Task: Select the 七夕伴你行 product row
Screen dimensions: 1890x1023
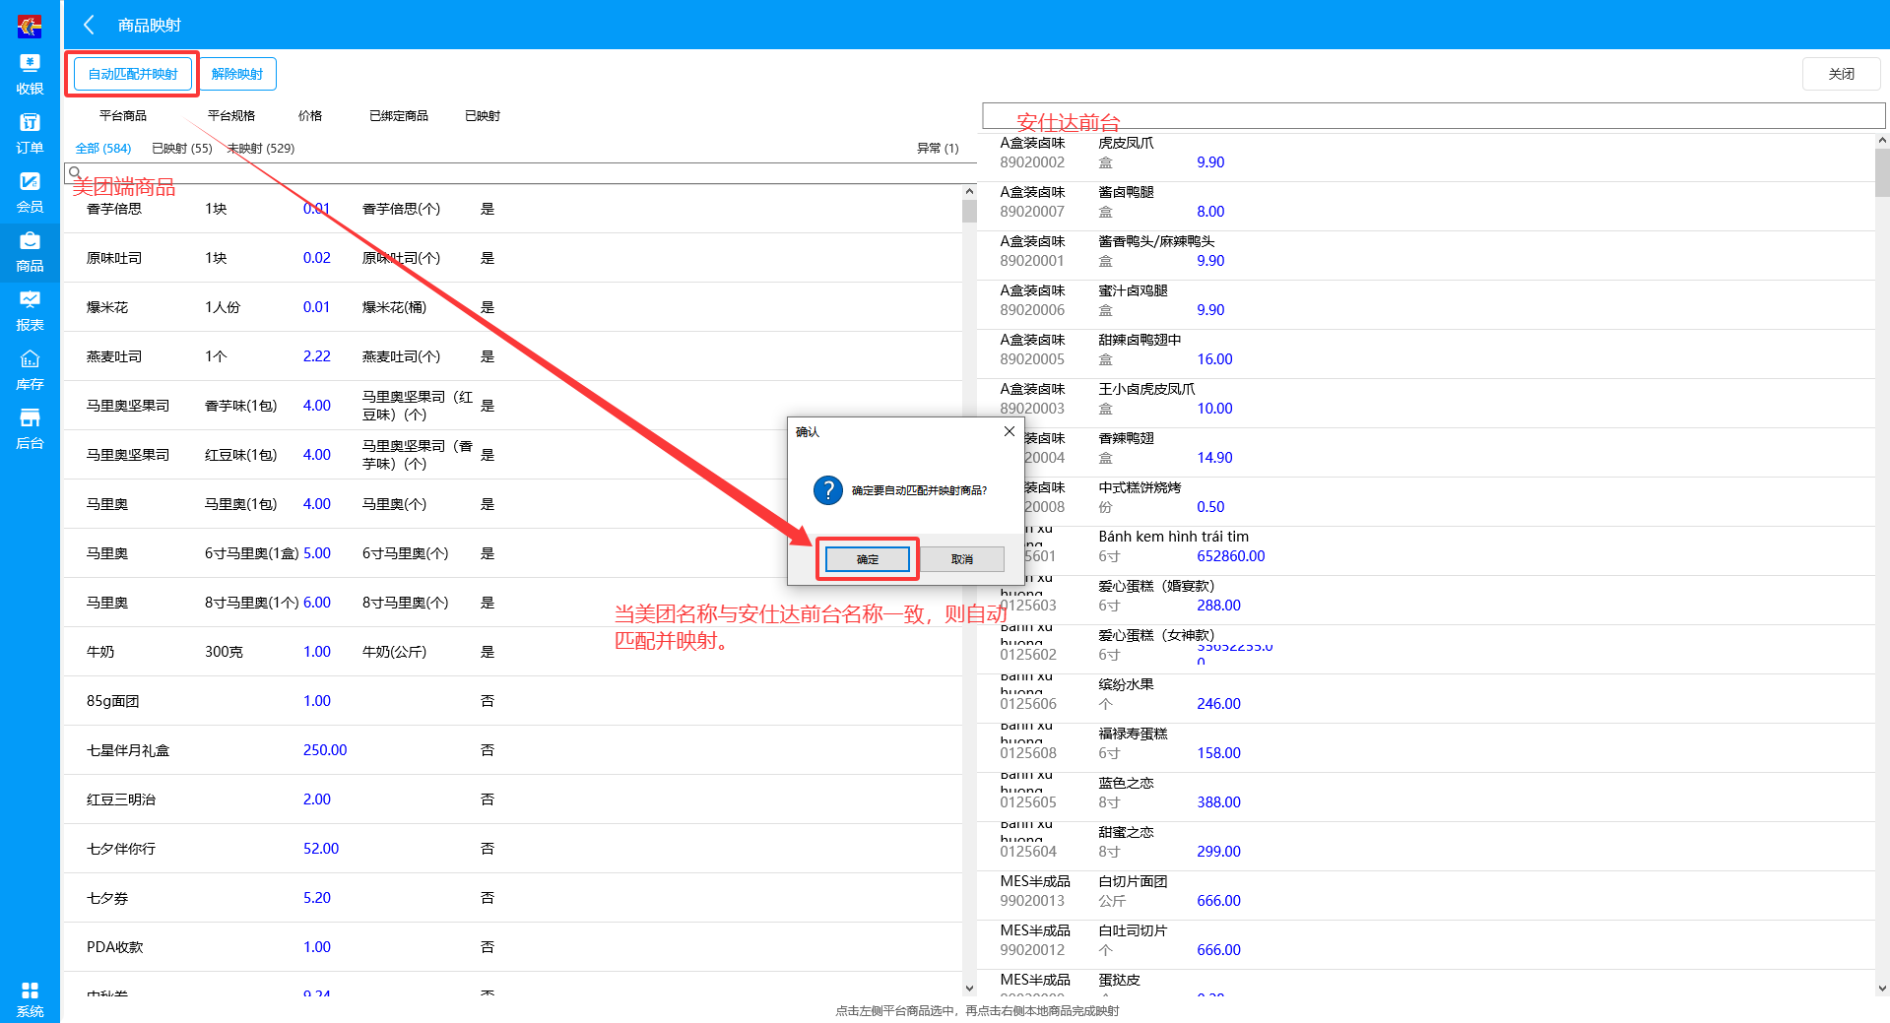Action: [x=512, y=849]
